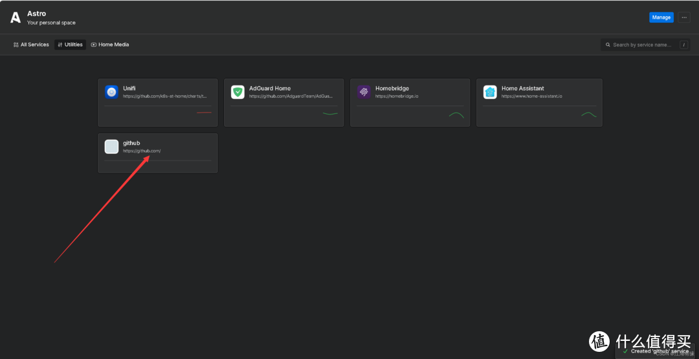699x359 pixels.
Task: Open the Manage button
Action: point(661,17)
